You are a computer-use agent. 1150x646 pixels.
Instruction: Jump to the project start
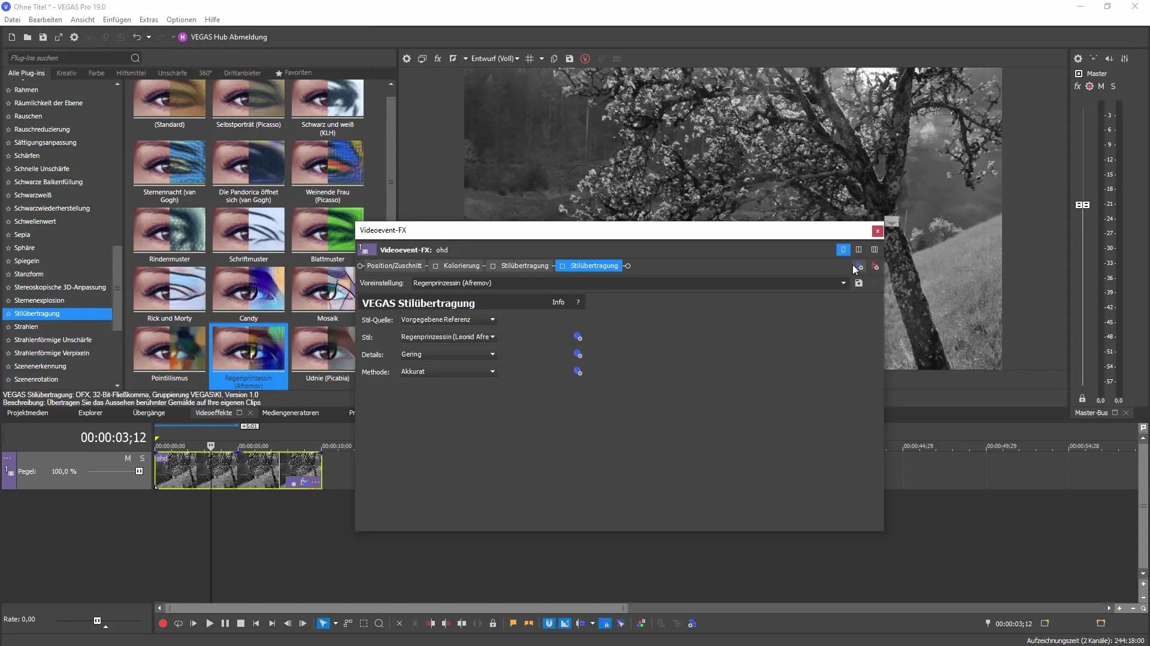[256, 623]
